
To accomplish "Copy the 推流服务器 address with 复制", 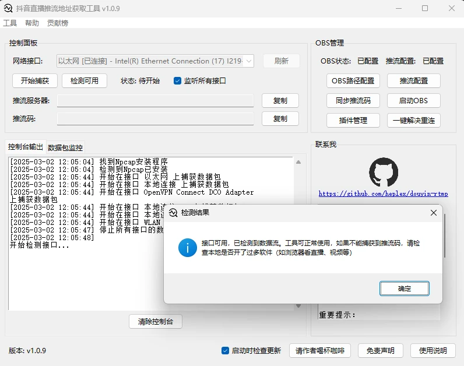I will pos(280,101).
